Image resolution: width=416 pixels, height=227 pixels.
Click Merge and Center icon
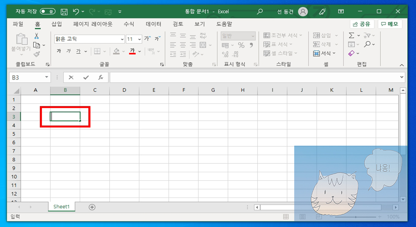click(x=203, y=45)
